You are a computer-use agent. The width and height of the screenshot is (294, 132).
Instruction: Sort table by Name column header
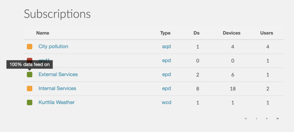click(x=42, y=33)
